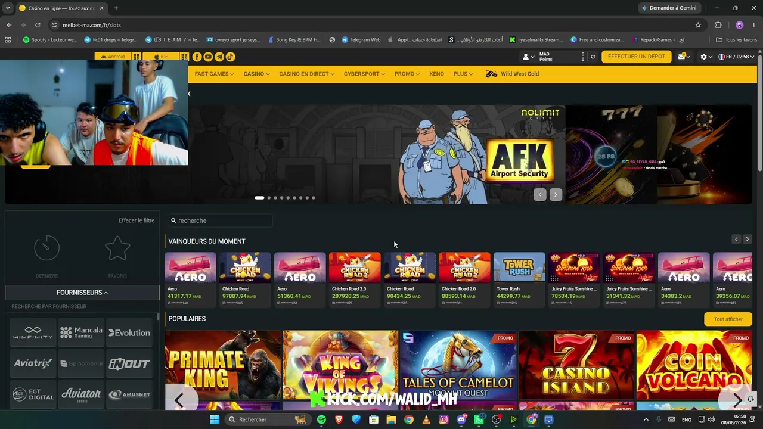Bookmark this page with the star icon
The width and height of the screenshot is (763, 429).
click(x=698, y=25)
